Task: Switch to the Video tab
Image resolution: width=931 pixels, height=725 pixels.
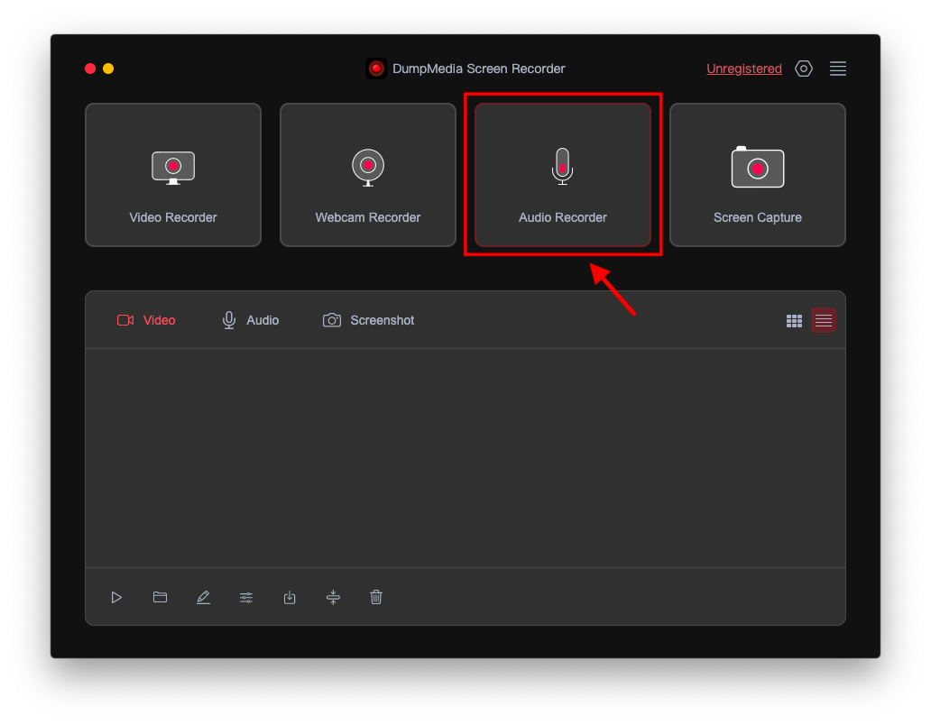Action: [x=146, y=320]
